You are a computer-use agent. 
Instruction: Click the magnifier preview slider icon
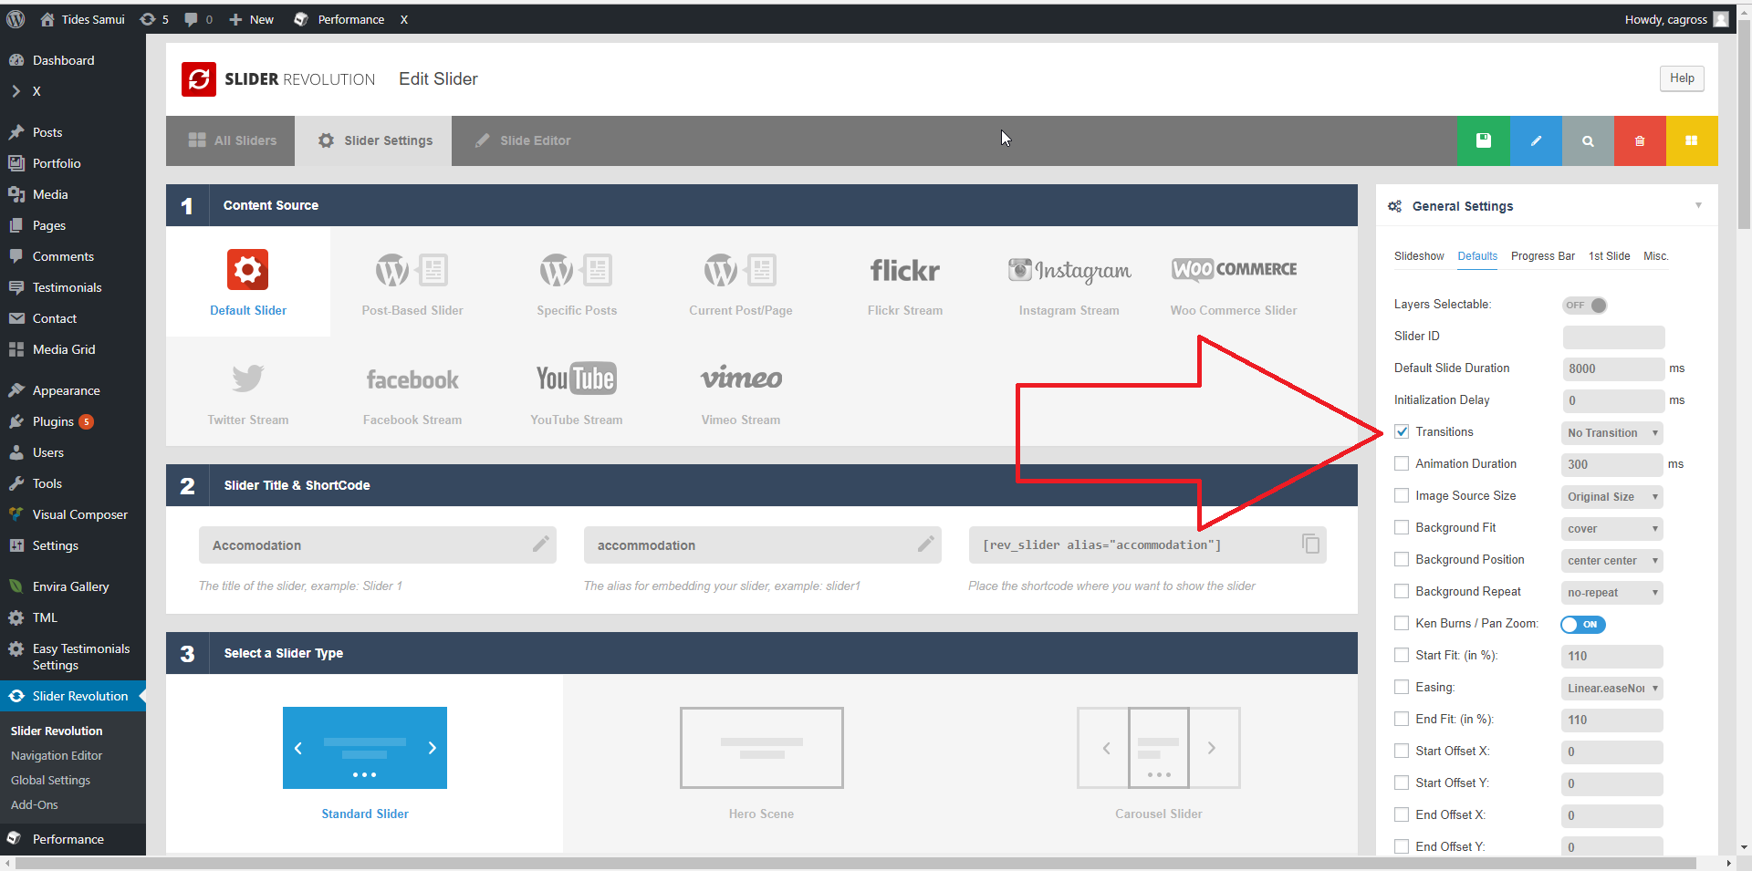pyautogui.click(x=1588, y=140)
